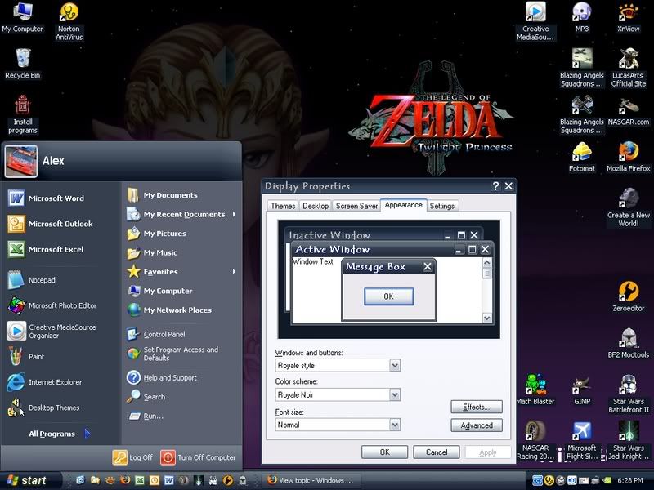Switch to the Screen Saver tab
The width and height of the screenshot is (654, 490).
(356, 206)
